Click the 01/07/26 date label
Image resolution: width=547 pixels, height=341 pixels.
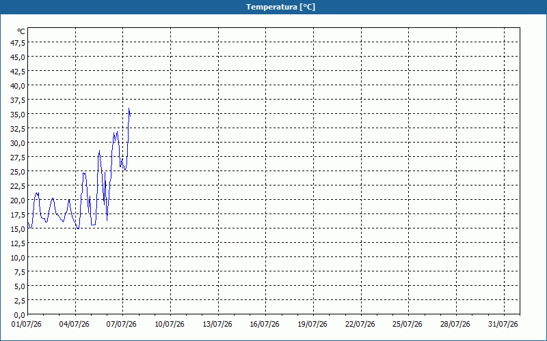tap(27, 325)
